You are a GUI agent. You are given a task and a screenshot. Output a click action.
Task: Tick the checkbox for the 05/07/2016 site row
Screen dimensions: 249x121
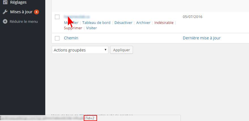tap(57, 17)
